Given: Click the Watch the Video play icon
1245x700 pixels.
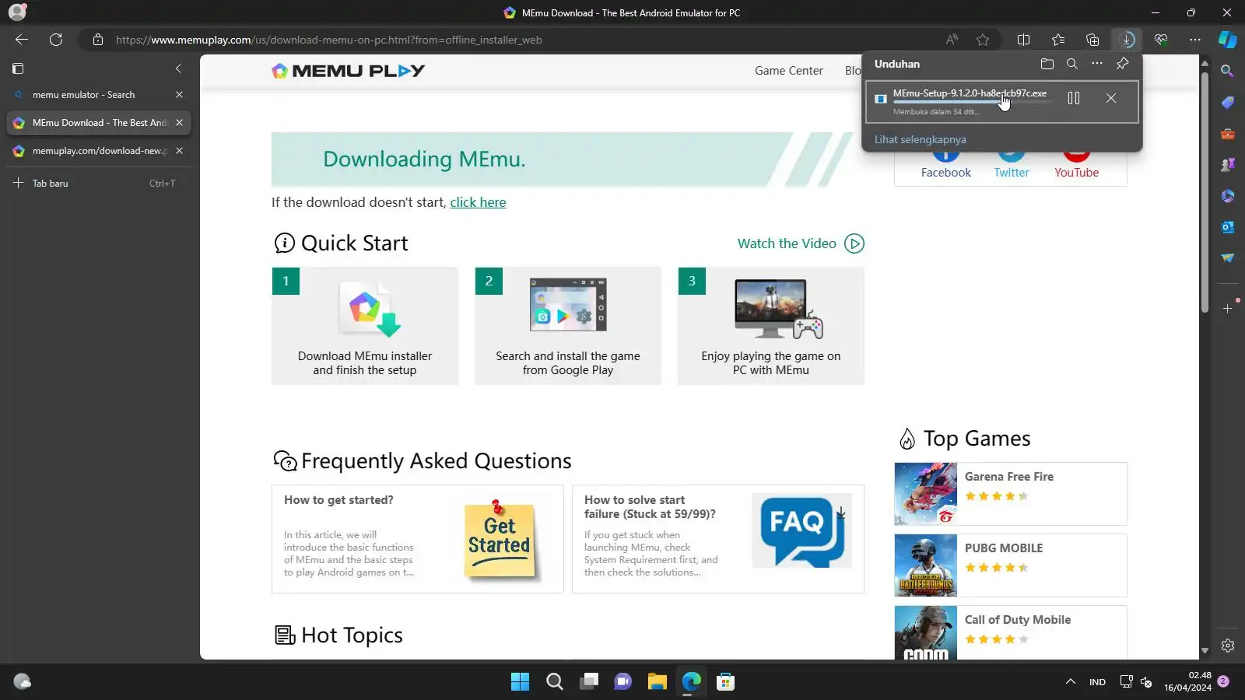Looking at the screenshot, I should (854, 243).
